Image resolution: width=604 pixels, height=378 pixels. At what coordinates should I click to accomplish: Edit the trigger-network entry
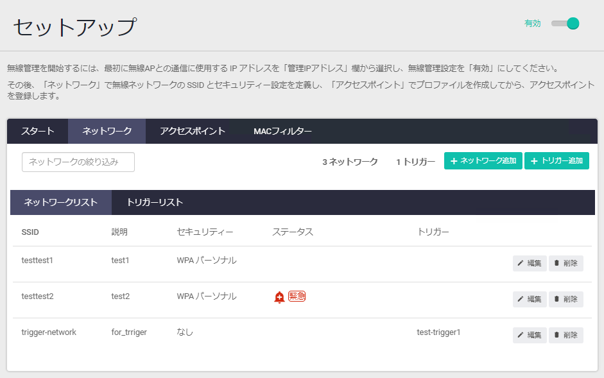(x=530, y=335)
